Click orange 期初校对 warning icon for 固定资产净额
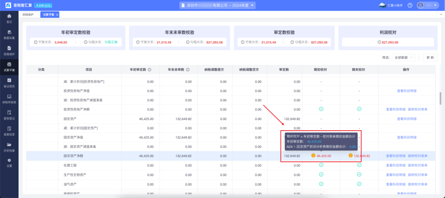 [x=313, y=156]
